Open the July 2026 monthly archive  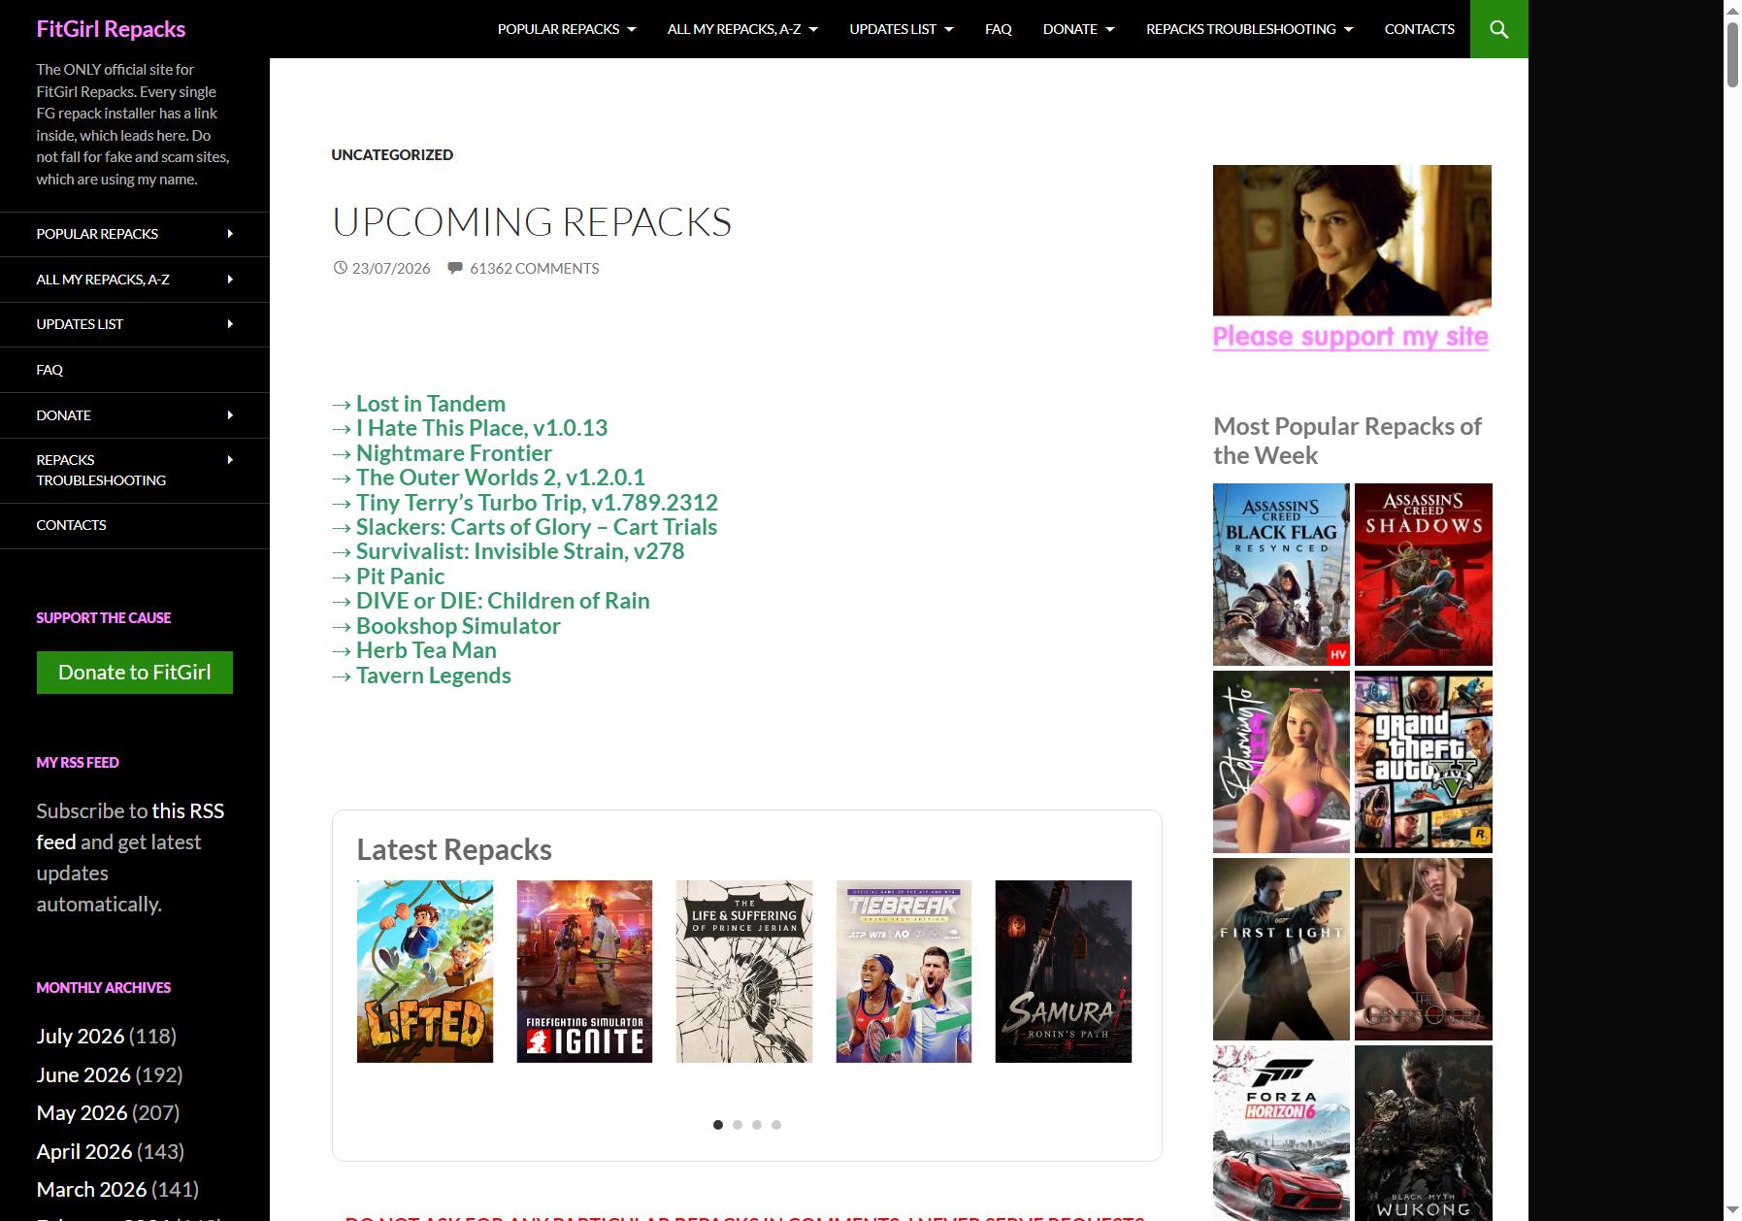(81, 1036)
